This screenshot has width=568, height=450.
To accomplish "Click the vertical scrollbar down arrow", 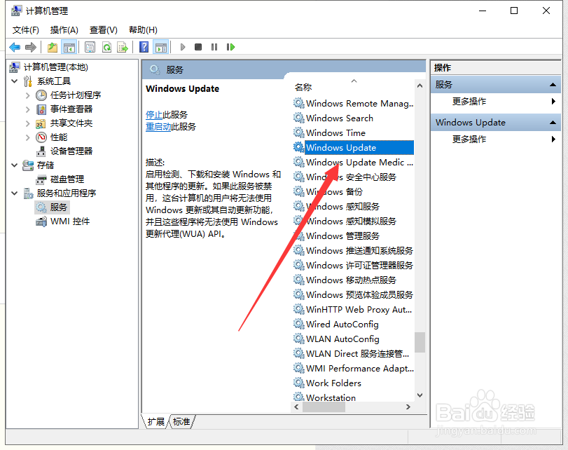I will point(420,395).
